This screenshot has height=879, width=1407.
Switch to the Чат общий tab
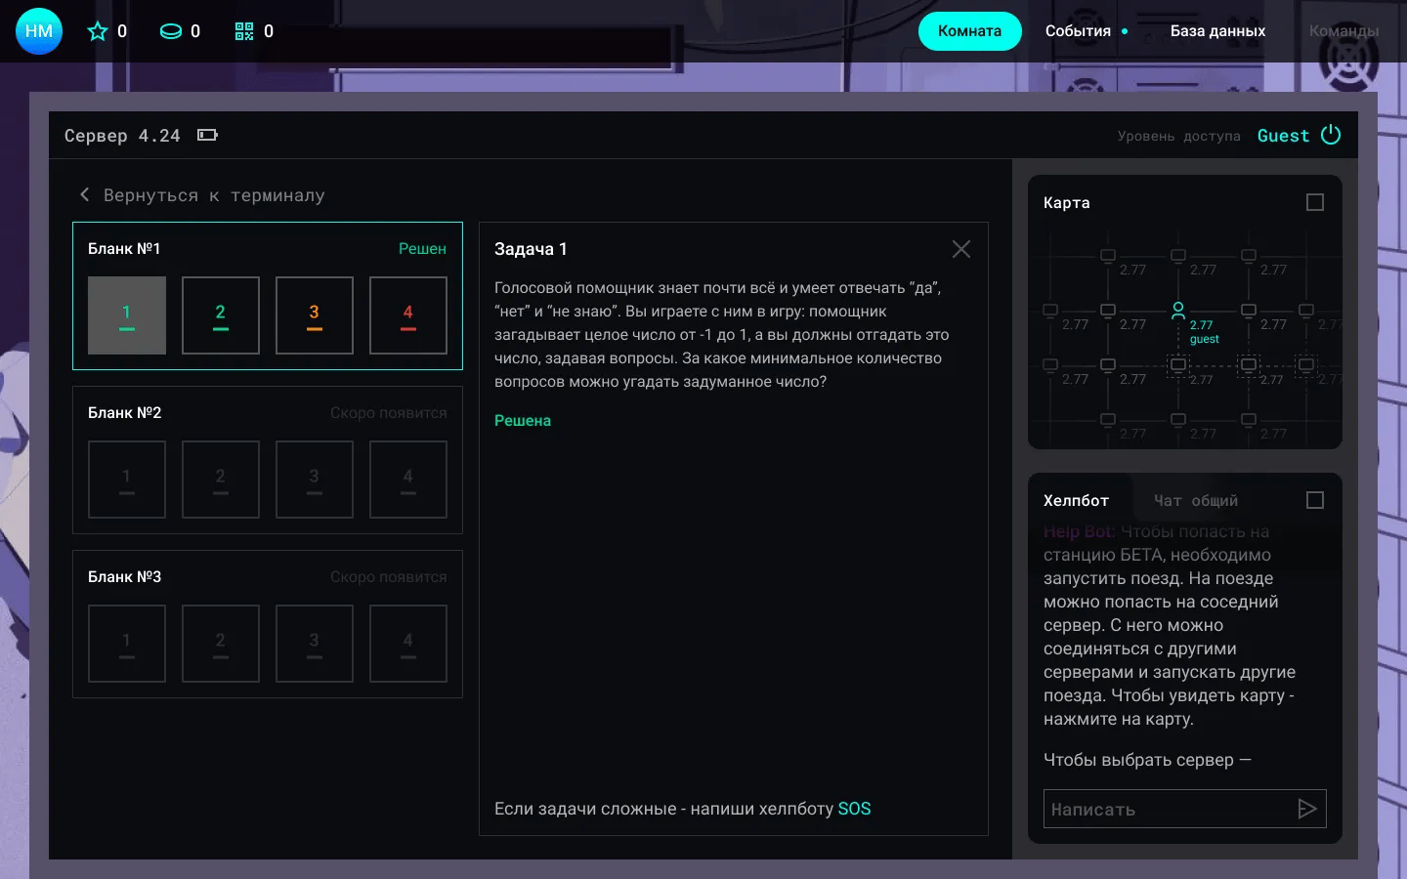[x=1195, y=500]
